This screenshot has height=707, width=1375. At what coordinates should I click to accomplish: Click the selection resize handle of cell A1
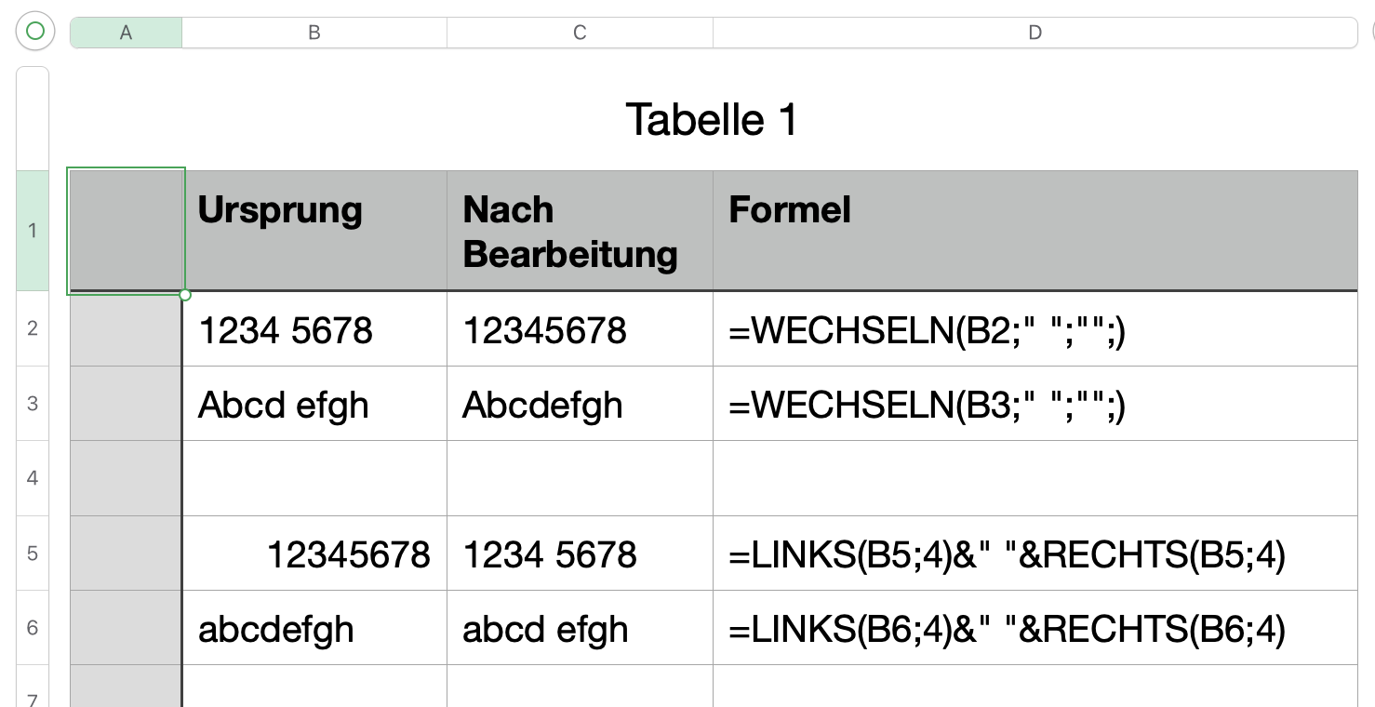point(185,295)
